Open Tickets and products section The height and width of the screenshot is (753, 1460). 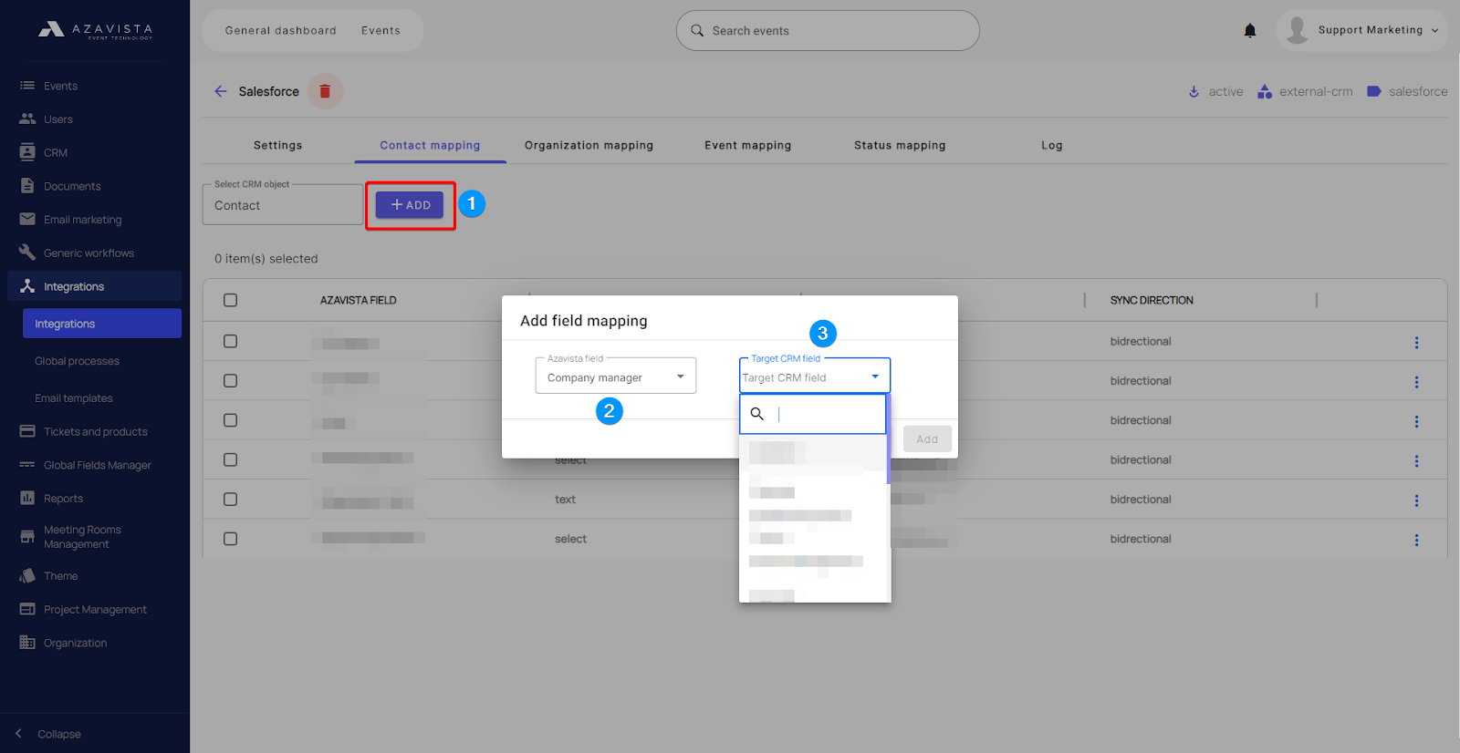(95, 432)
